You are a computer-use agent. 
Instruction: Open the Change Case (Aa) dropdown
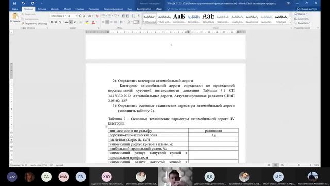[x=90, y=16]
